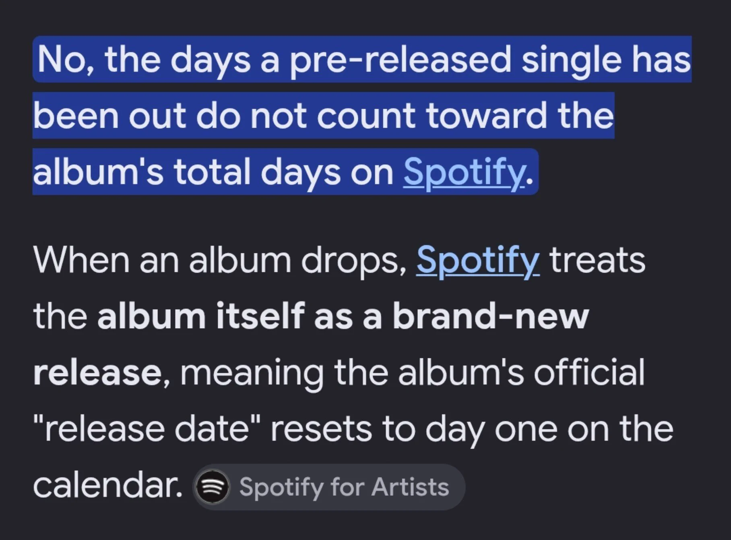Click 'When an album drops' text
Viewport: 731px width, 540px height.
tap(221, 261)
